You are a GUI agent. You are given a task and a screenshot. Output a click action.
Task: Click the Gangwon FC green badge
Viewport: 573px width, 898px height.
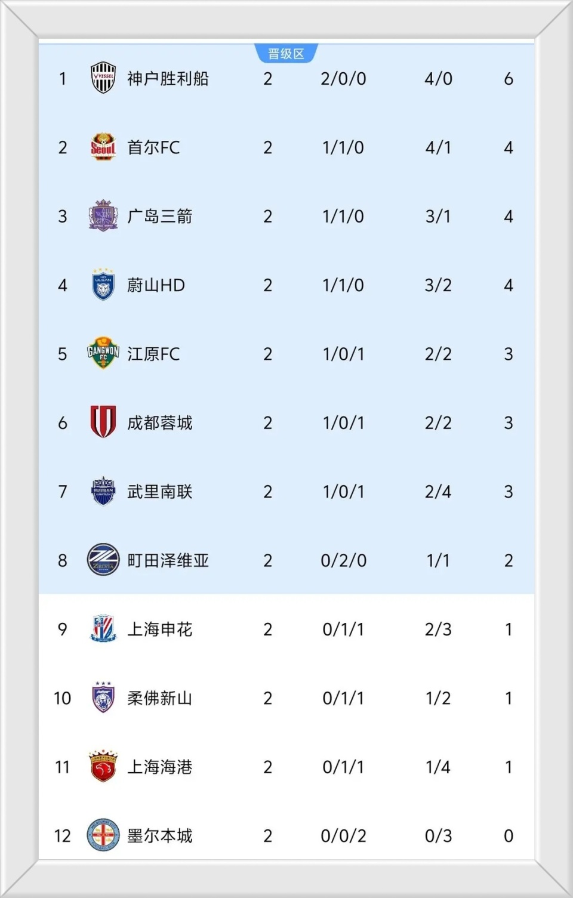coord(103,353)
